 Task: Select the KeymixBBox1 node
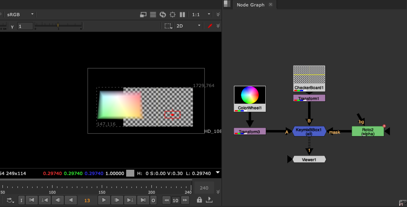(309, 131)
